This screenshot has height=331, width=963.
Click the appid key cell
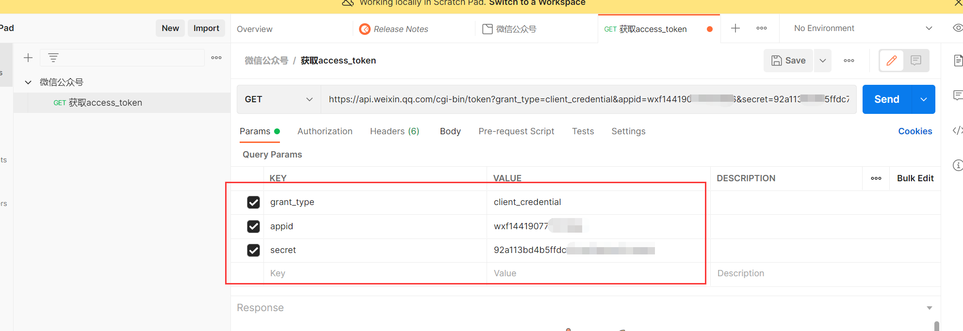[375, 226]
